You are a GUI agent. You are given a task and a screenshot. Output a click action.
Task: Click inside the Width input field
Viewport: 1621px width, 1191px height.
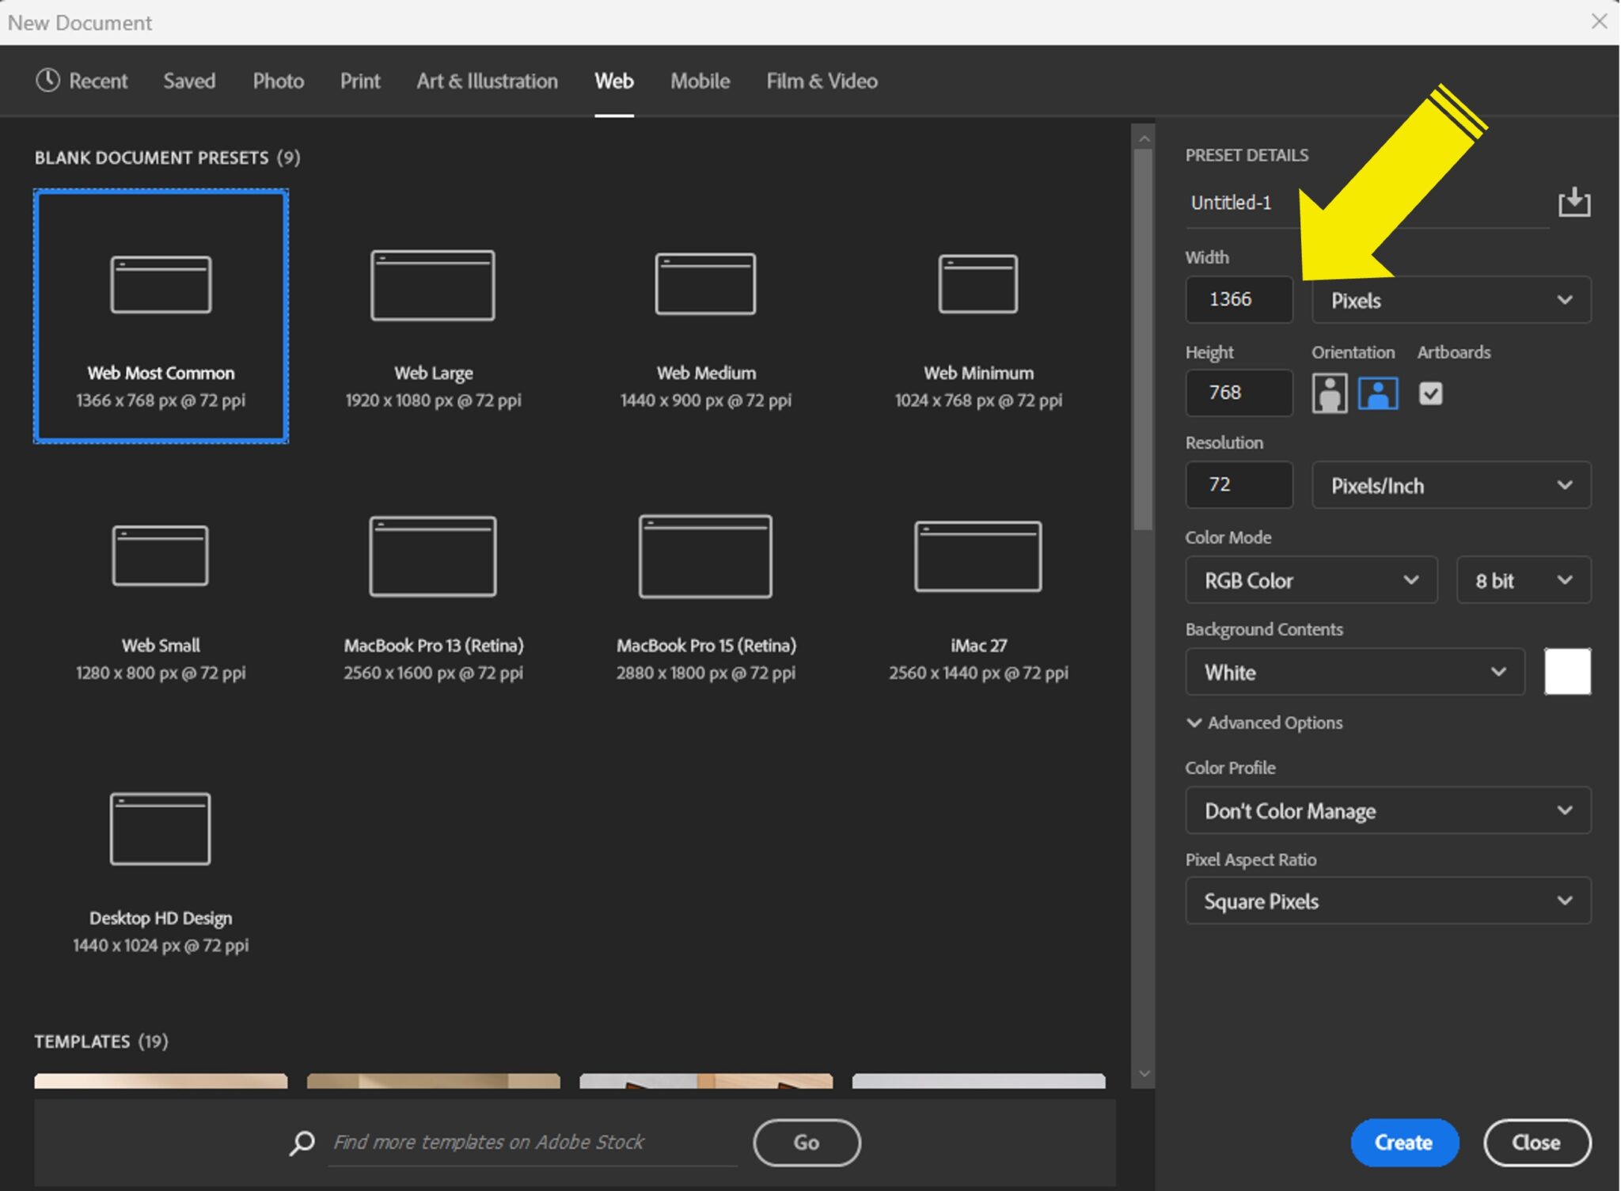click(1238, 299)
